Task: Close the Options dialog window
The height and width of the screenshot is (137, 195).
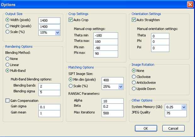Action: tap(190, 5)
